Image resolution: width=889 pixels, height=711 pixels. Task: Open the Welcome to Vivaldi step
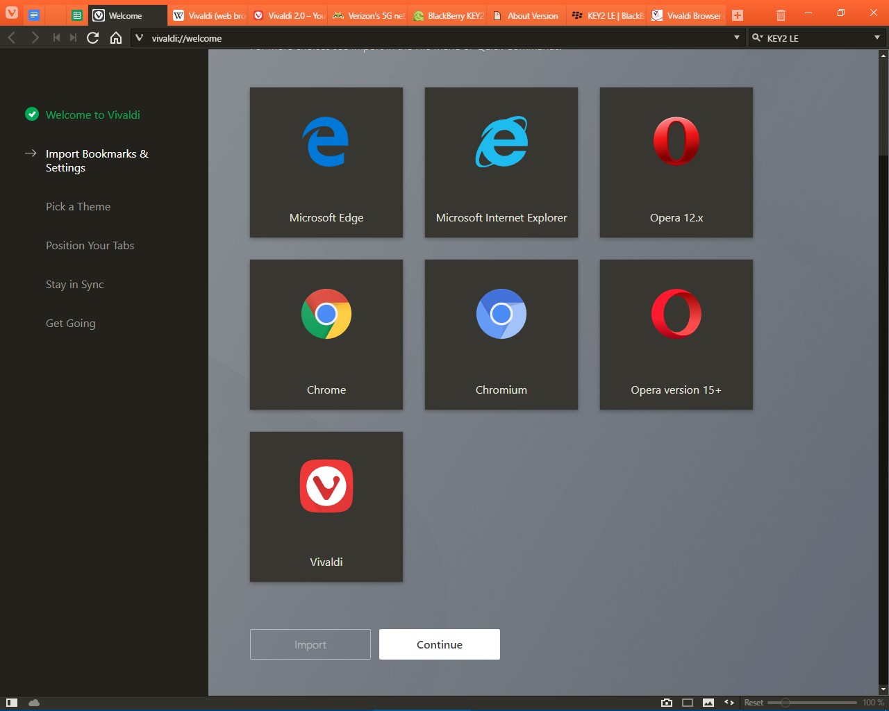(x=93, y=115)
